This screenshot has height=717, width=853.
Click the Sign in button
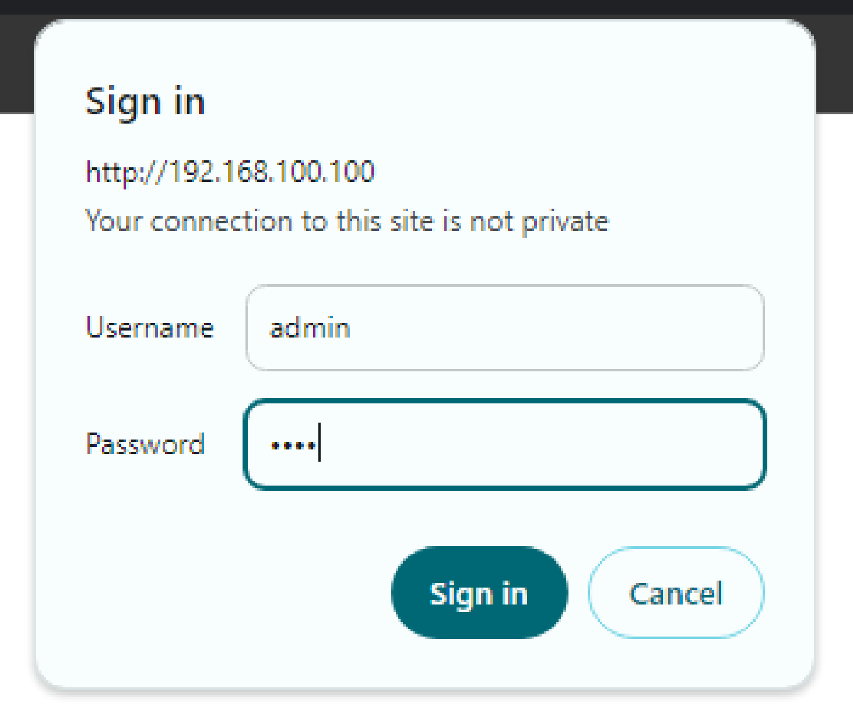point(479,593)
